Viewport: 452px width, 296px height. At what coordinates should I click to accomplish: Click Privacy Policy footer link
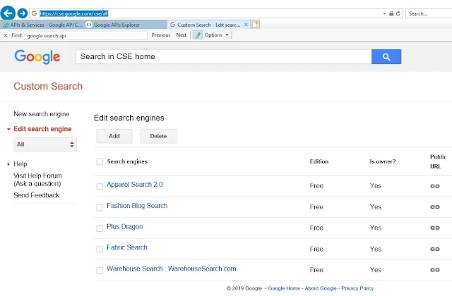[x=357, y=288]
